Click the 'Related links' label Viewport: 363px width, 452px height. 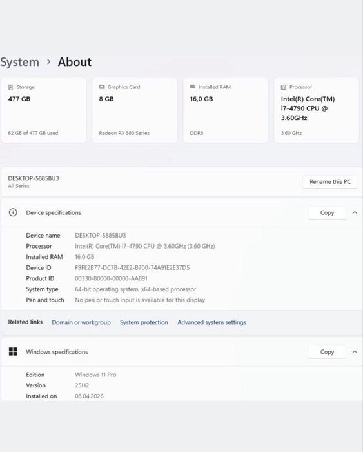[25, 322]
